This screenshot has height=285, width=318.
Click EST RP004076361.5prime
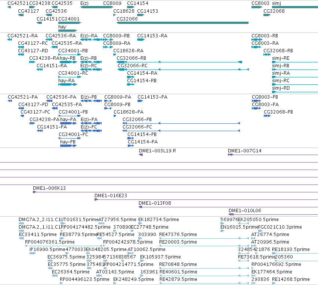pyautogui.click(x=64, y=246)
